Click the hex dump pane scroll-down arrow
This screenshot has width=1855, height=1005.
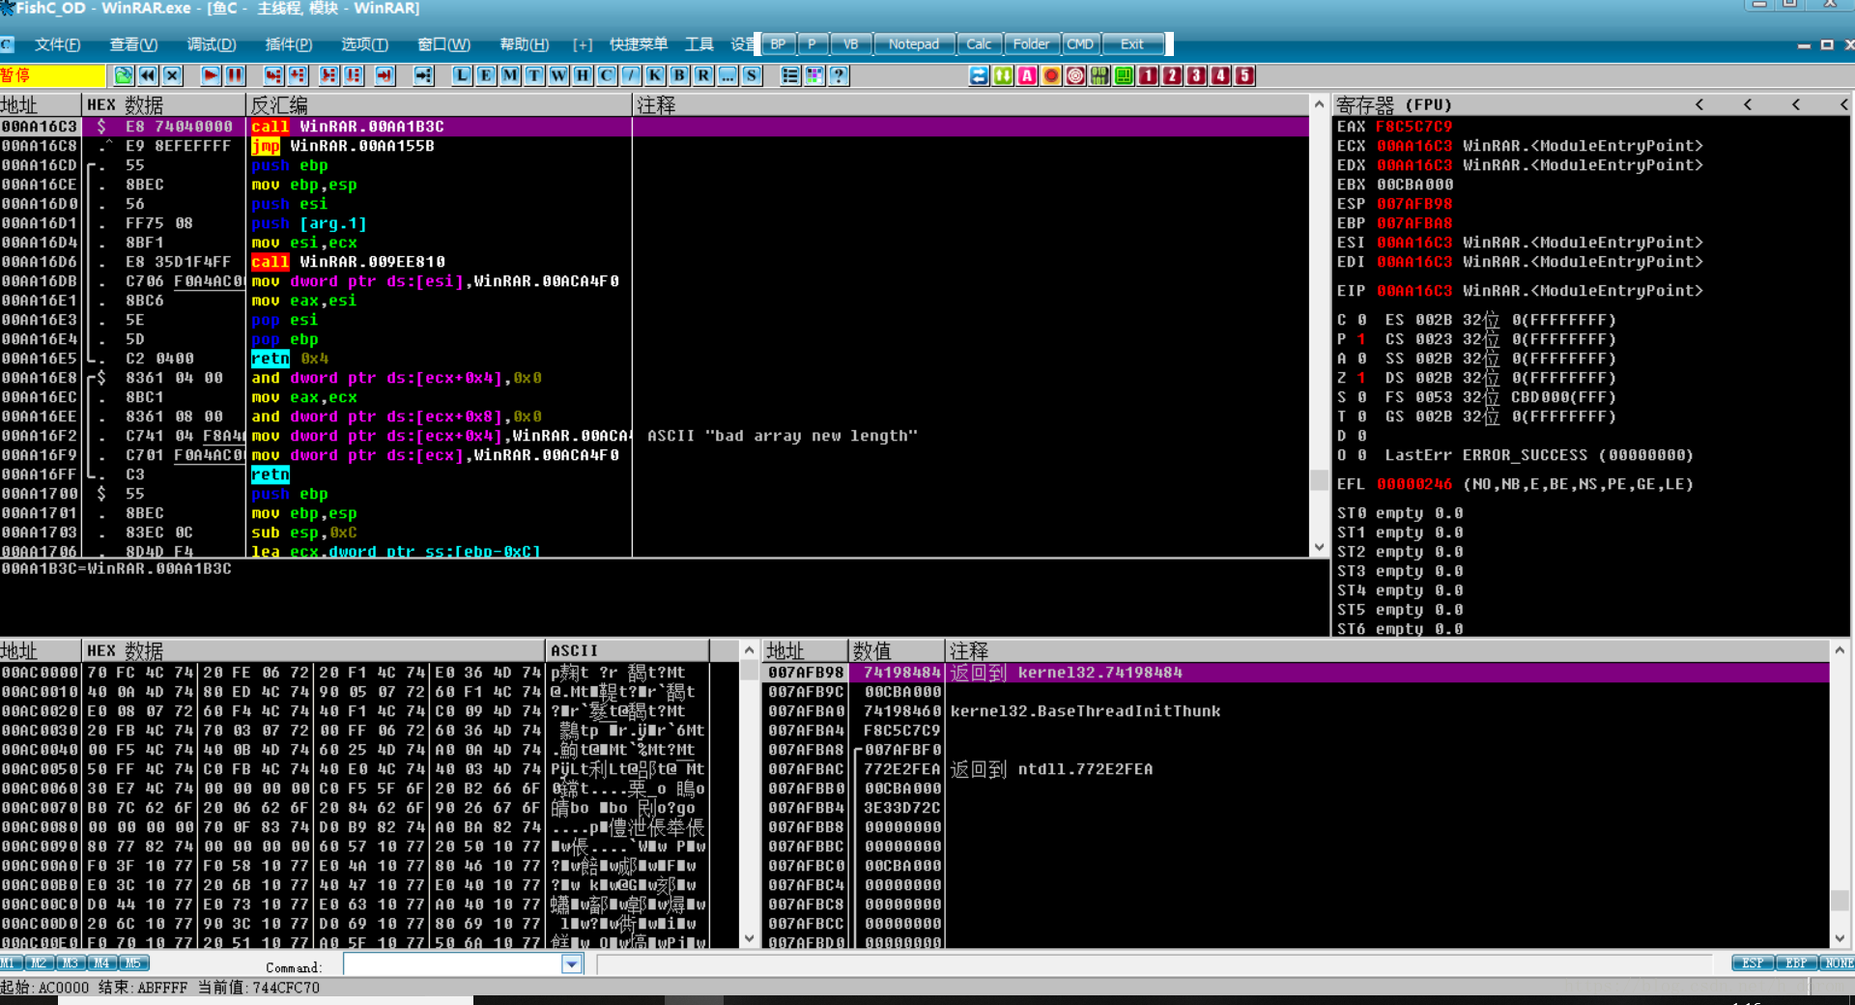coord(749,938)
